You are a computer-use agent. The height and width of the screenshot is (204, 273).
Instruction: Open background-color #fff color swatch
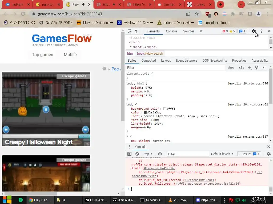coord(164,109)
